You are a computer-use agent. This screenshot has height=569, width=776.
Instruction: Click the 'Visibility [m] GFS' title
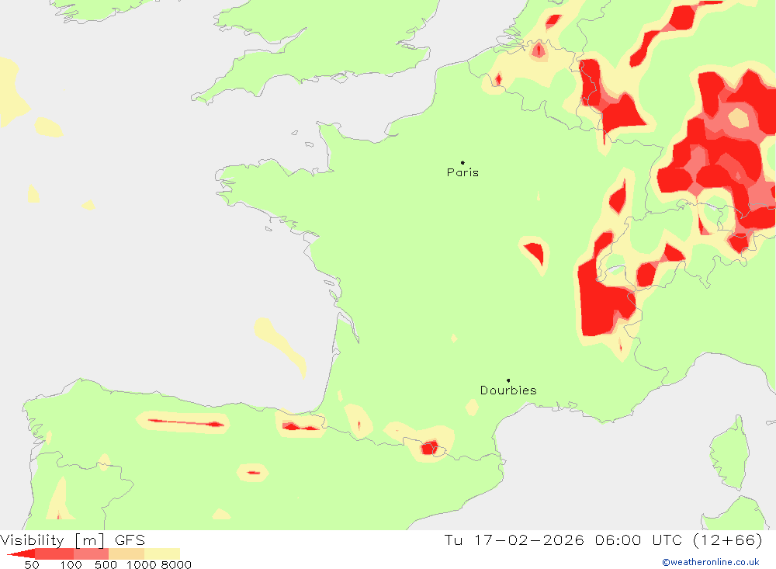[73, 540]
